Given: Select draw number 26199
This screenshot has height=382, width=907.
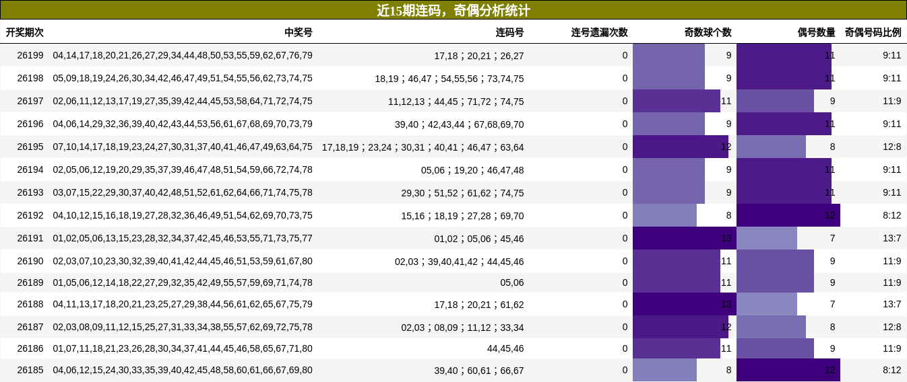Looking at the screenshot, I should point(30,55).
